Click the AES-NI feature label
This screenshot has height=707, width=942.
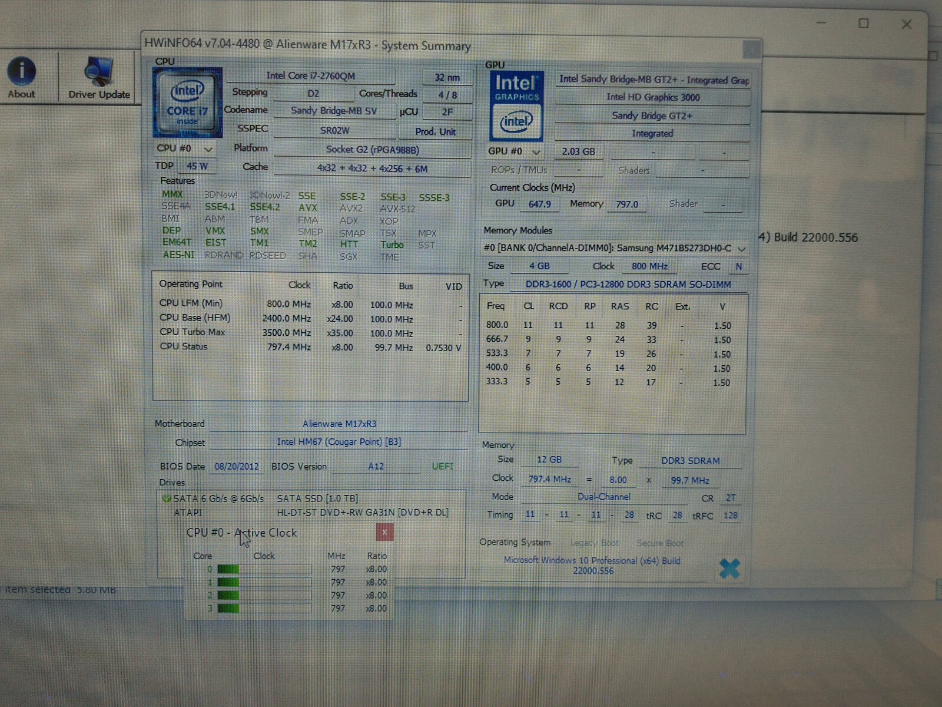178,255
